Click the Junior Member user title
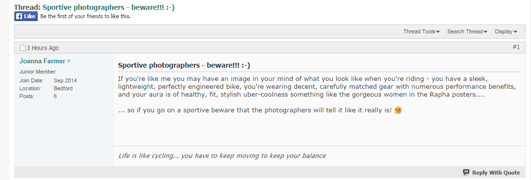531x180 pixels. tap(37, 72)
